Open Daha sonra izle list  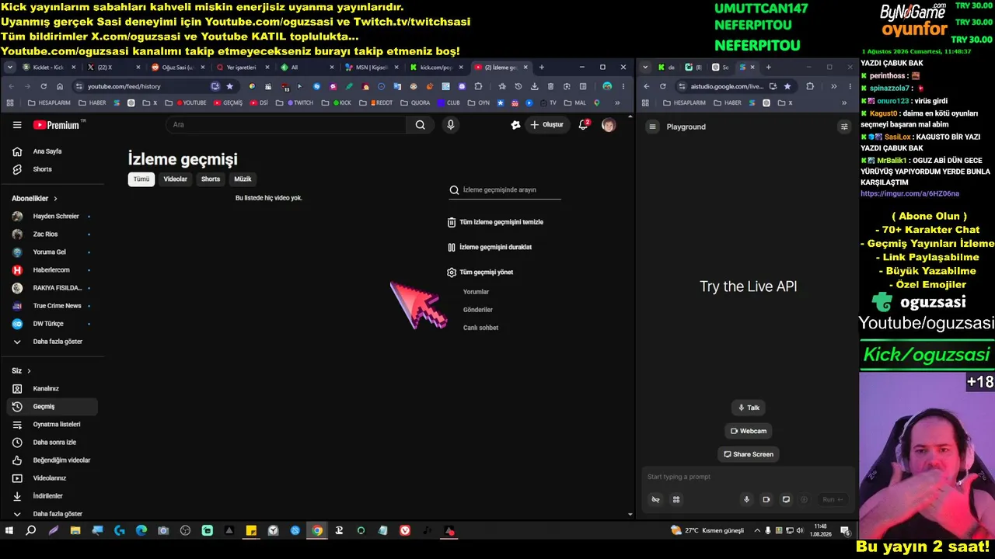[53, 443]
